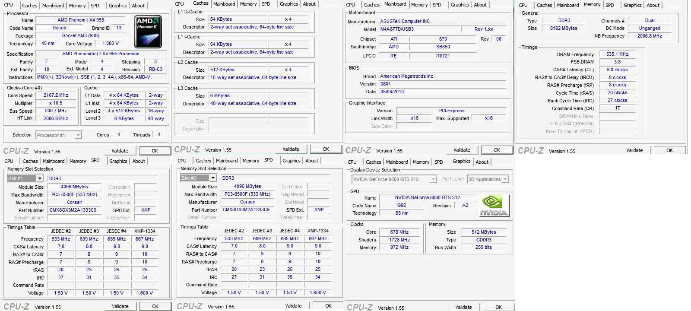This screenshot has height=311, width=691.
Task: Click OK in the GeForce Graphics window
Action: (x=499, y=307)
